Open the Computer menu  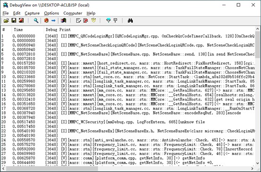pyautogui.click(x=73, y=13)
